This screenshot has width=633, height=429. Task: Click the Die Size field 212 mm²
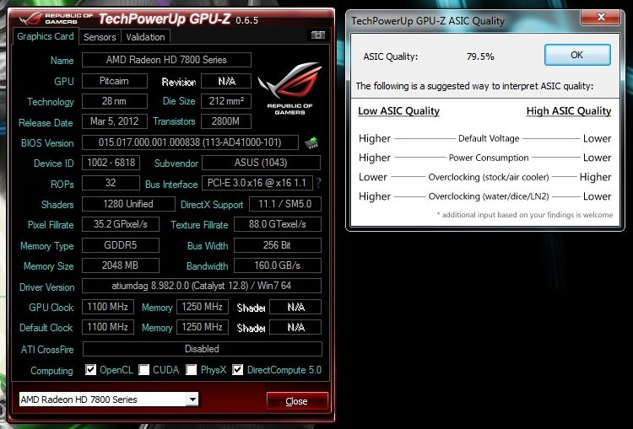click(x=226, y=101)
